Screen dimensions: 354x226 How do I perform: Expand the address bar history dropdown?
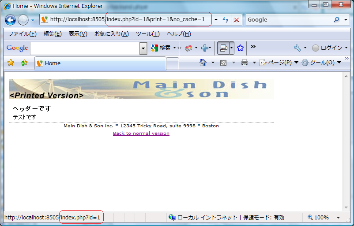216,20
